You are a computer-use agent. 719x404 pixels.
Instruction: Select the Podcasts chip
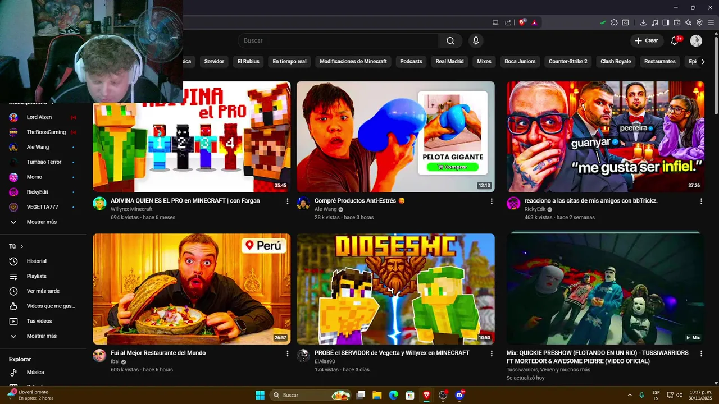click(411, 61)
